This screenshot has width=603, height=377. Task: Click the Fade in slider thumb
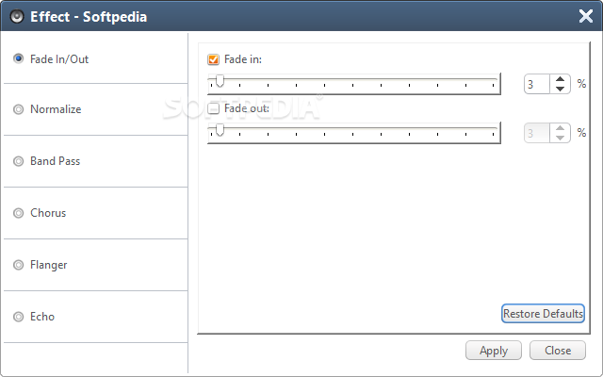coord(220,81)
